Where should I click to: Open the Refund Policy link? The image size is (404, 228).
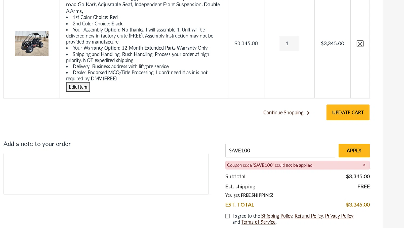click(x=309, y=216)
